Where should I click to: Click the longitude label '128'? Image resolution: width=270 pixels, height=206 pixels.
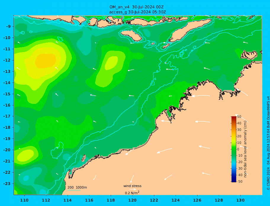pyautogui.click(x=219, y=200)
